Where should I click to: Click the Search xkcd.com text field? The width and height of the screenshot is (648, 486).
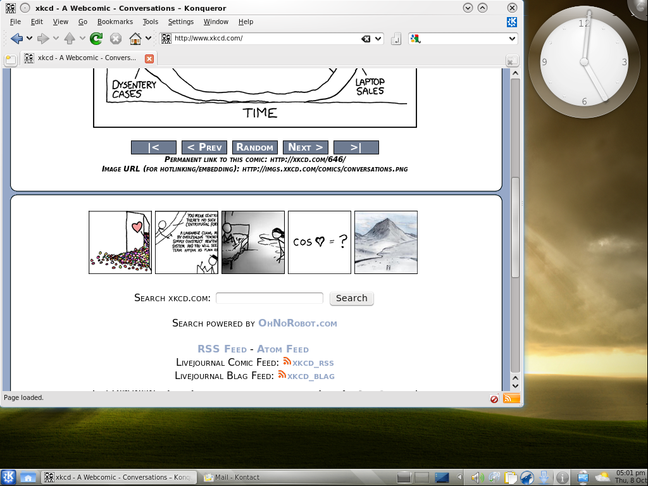click(270, 298)
